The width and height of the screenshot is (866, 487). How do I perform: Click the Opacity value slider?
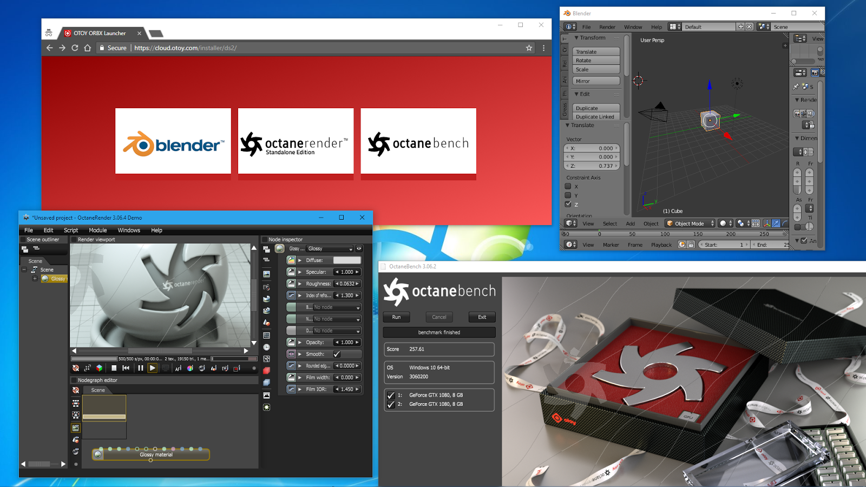347,343
